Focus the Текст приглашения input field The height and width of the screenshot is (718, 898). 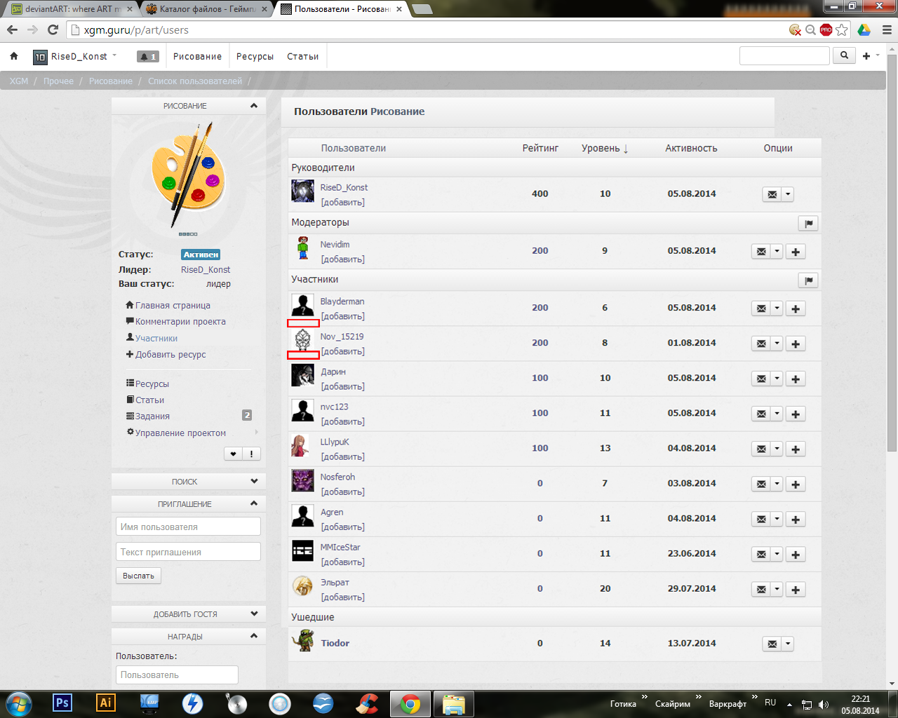pos(188,552)
